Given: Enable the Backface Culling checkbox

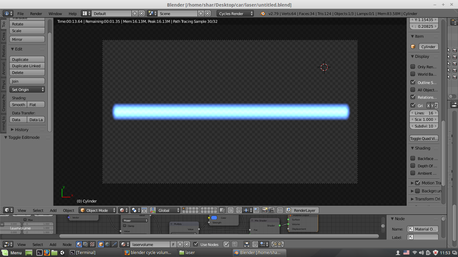Looking at the screenshot, I should point(413,158).
